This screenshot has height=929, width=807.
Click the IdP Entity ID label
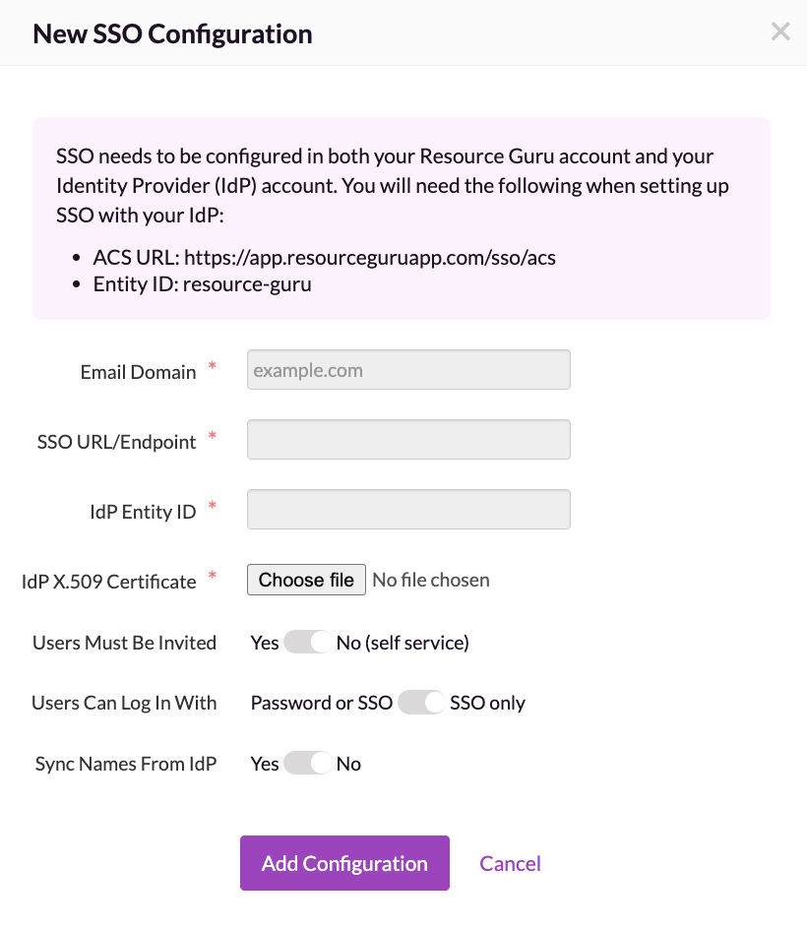(143, 512)
